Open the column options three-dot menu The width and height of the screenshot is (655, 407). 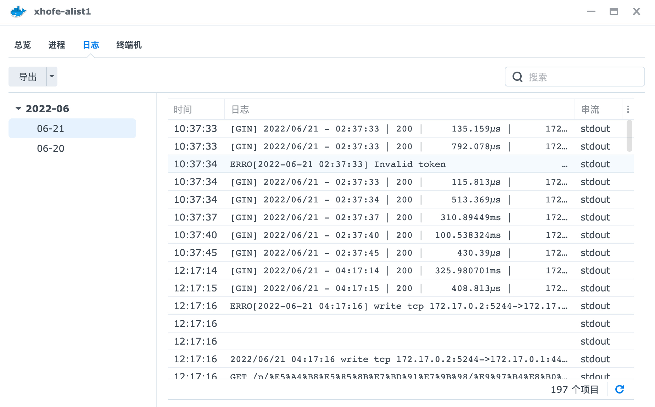point(628,110)
